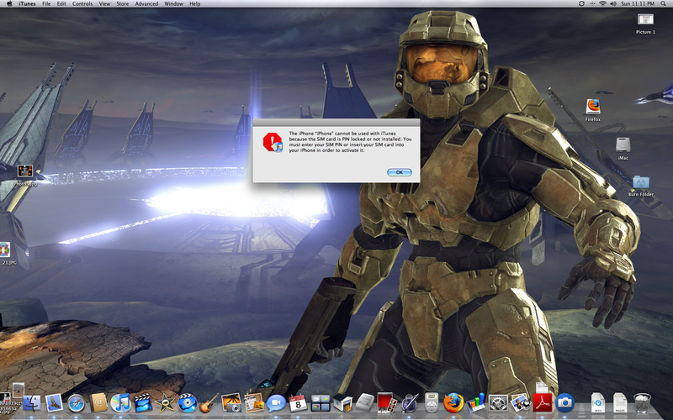Screen dimensions: 673x420
Task: Open Finder from the Dock
Action: pos(31,403)
